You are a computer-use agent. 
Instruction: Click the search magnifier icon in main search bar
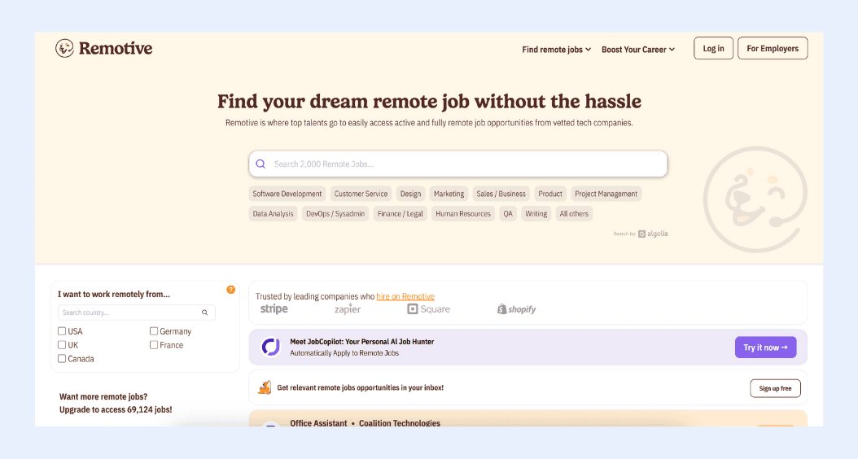[x=260, y=164]
